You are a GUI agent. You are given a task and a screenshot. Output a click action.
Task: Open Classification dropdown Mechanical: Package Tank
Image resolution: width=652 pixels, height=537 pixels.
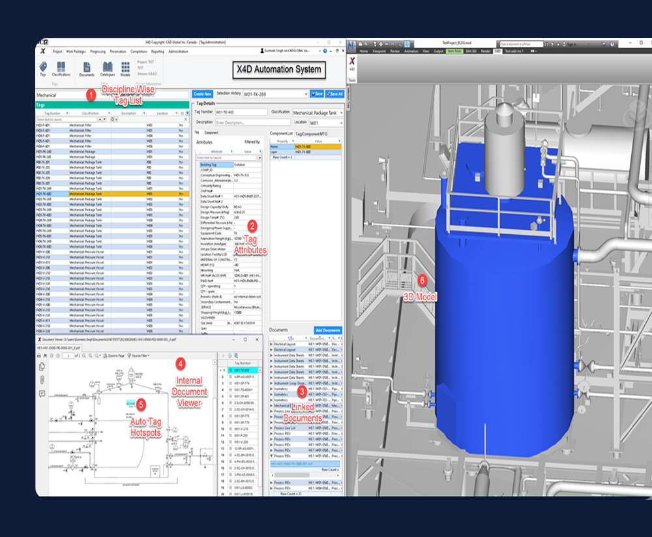pyautogui.click(x=318, y=113)
